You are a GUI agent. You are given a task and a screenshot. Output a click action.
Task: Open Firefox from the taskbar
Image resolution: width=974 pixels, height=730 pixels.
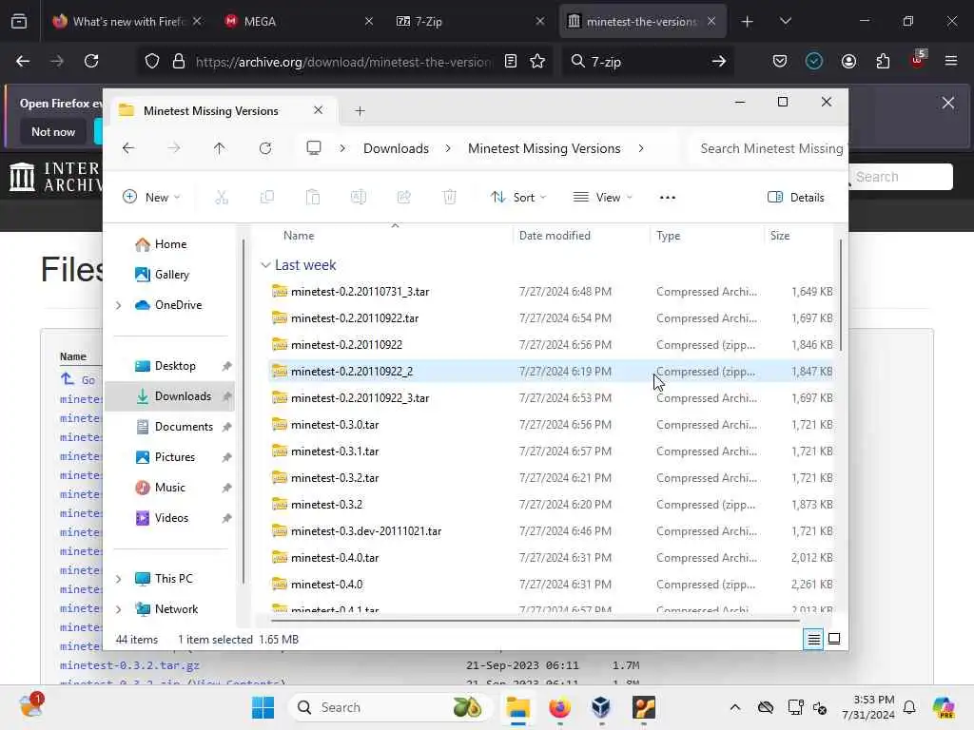pyautogui.click(x=559, y=707)
